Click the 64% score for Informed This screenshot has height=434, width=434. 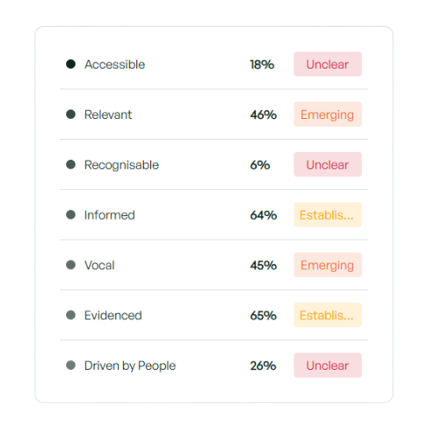pyautogui.click(x=263, y=215)
